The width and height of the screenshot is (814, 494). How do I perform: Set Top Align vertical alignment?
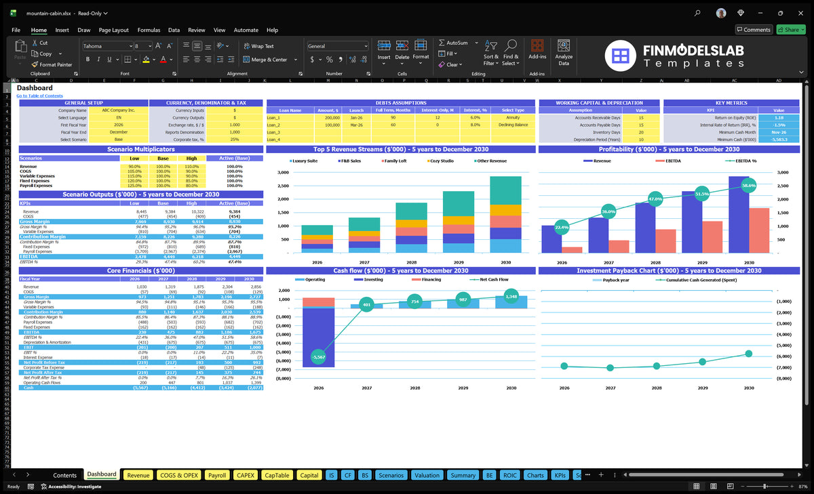pos(185,46)
